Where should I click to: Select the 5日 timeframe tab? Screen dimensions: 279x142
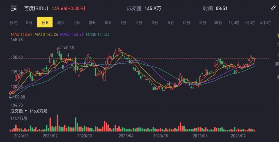[29, 23]
